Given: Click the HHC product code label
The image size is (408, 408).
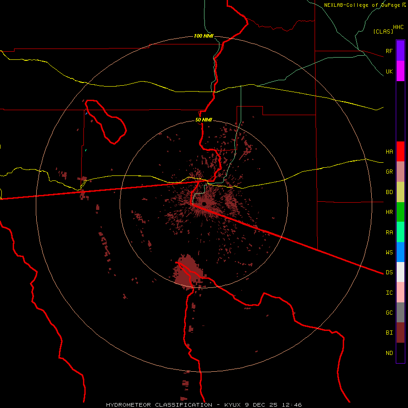Looking at the screenshot, I should pos(398,27).
